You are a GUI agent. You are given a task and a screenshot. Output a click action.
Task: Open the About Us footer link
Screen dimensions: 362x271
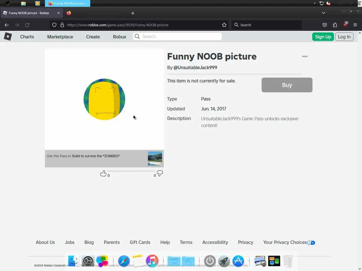[x=45, y=242]
